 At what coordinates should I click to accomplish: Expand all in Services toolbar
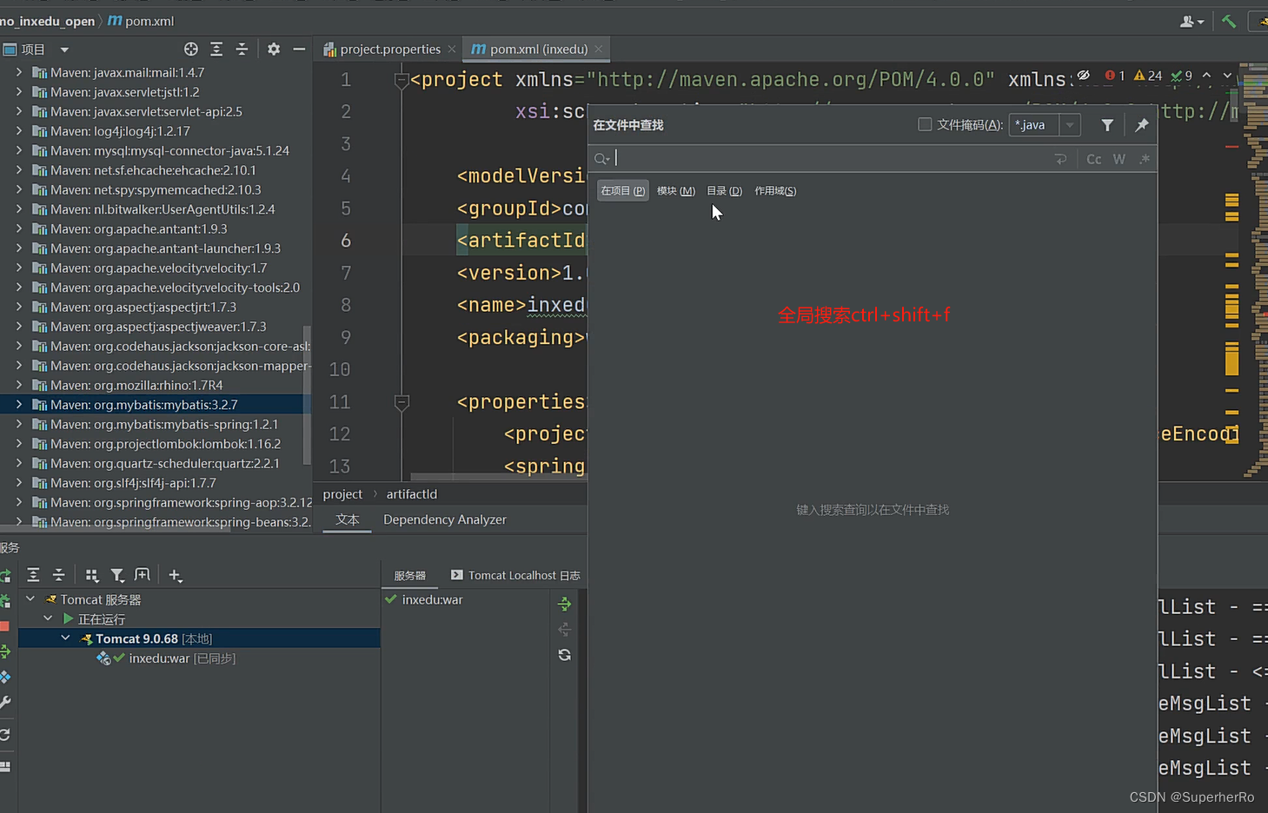pyautogui.click(x=33, y=575)
